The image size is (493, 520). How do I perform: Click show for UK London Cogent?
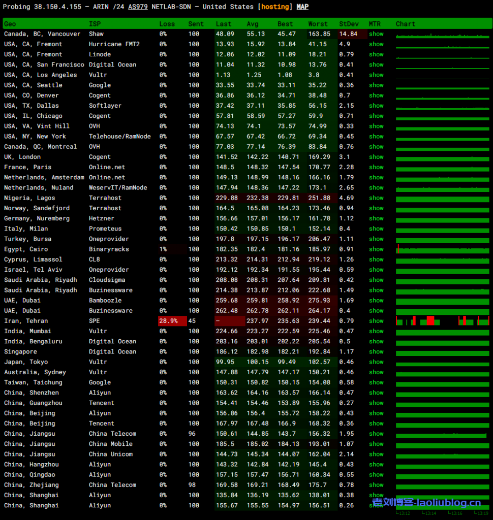coord(376,157)
